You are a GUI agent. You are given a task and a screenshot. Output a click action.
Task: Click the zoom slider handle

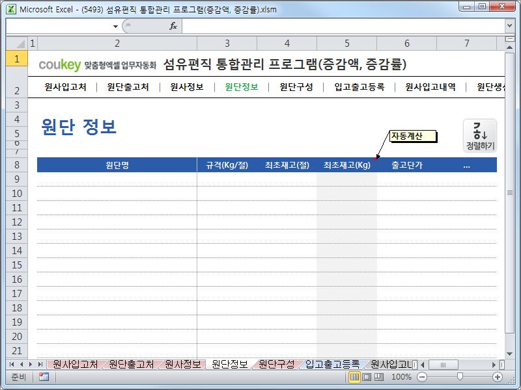coord(460,376)
